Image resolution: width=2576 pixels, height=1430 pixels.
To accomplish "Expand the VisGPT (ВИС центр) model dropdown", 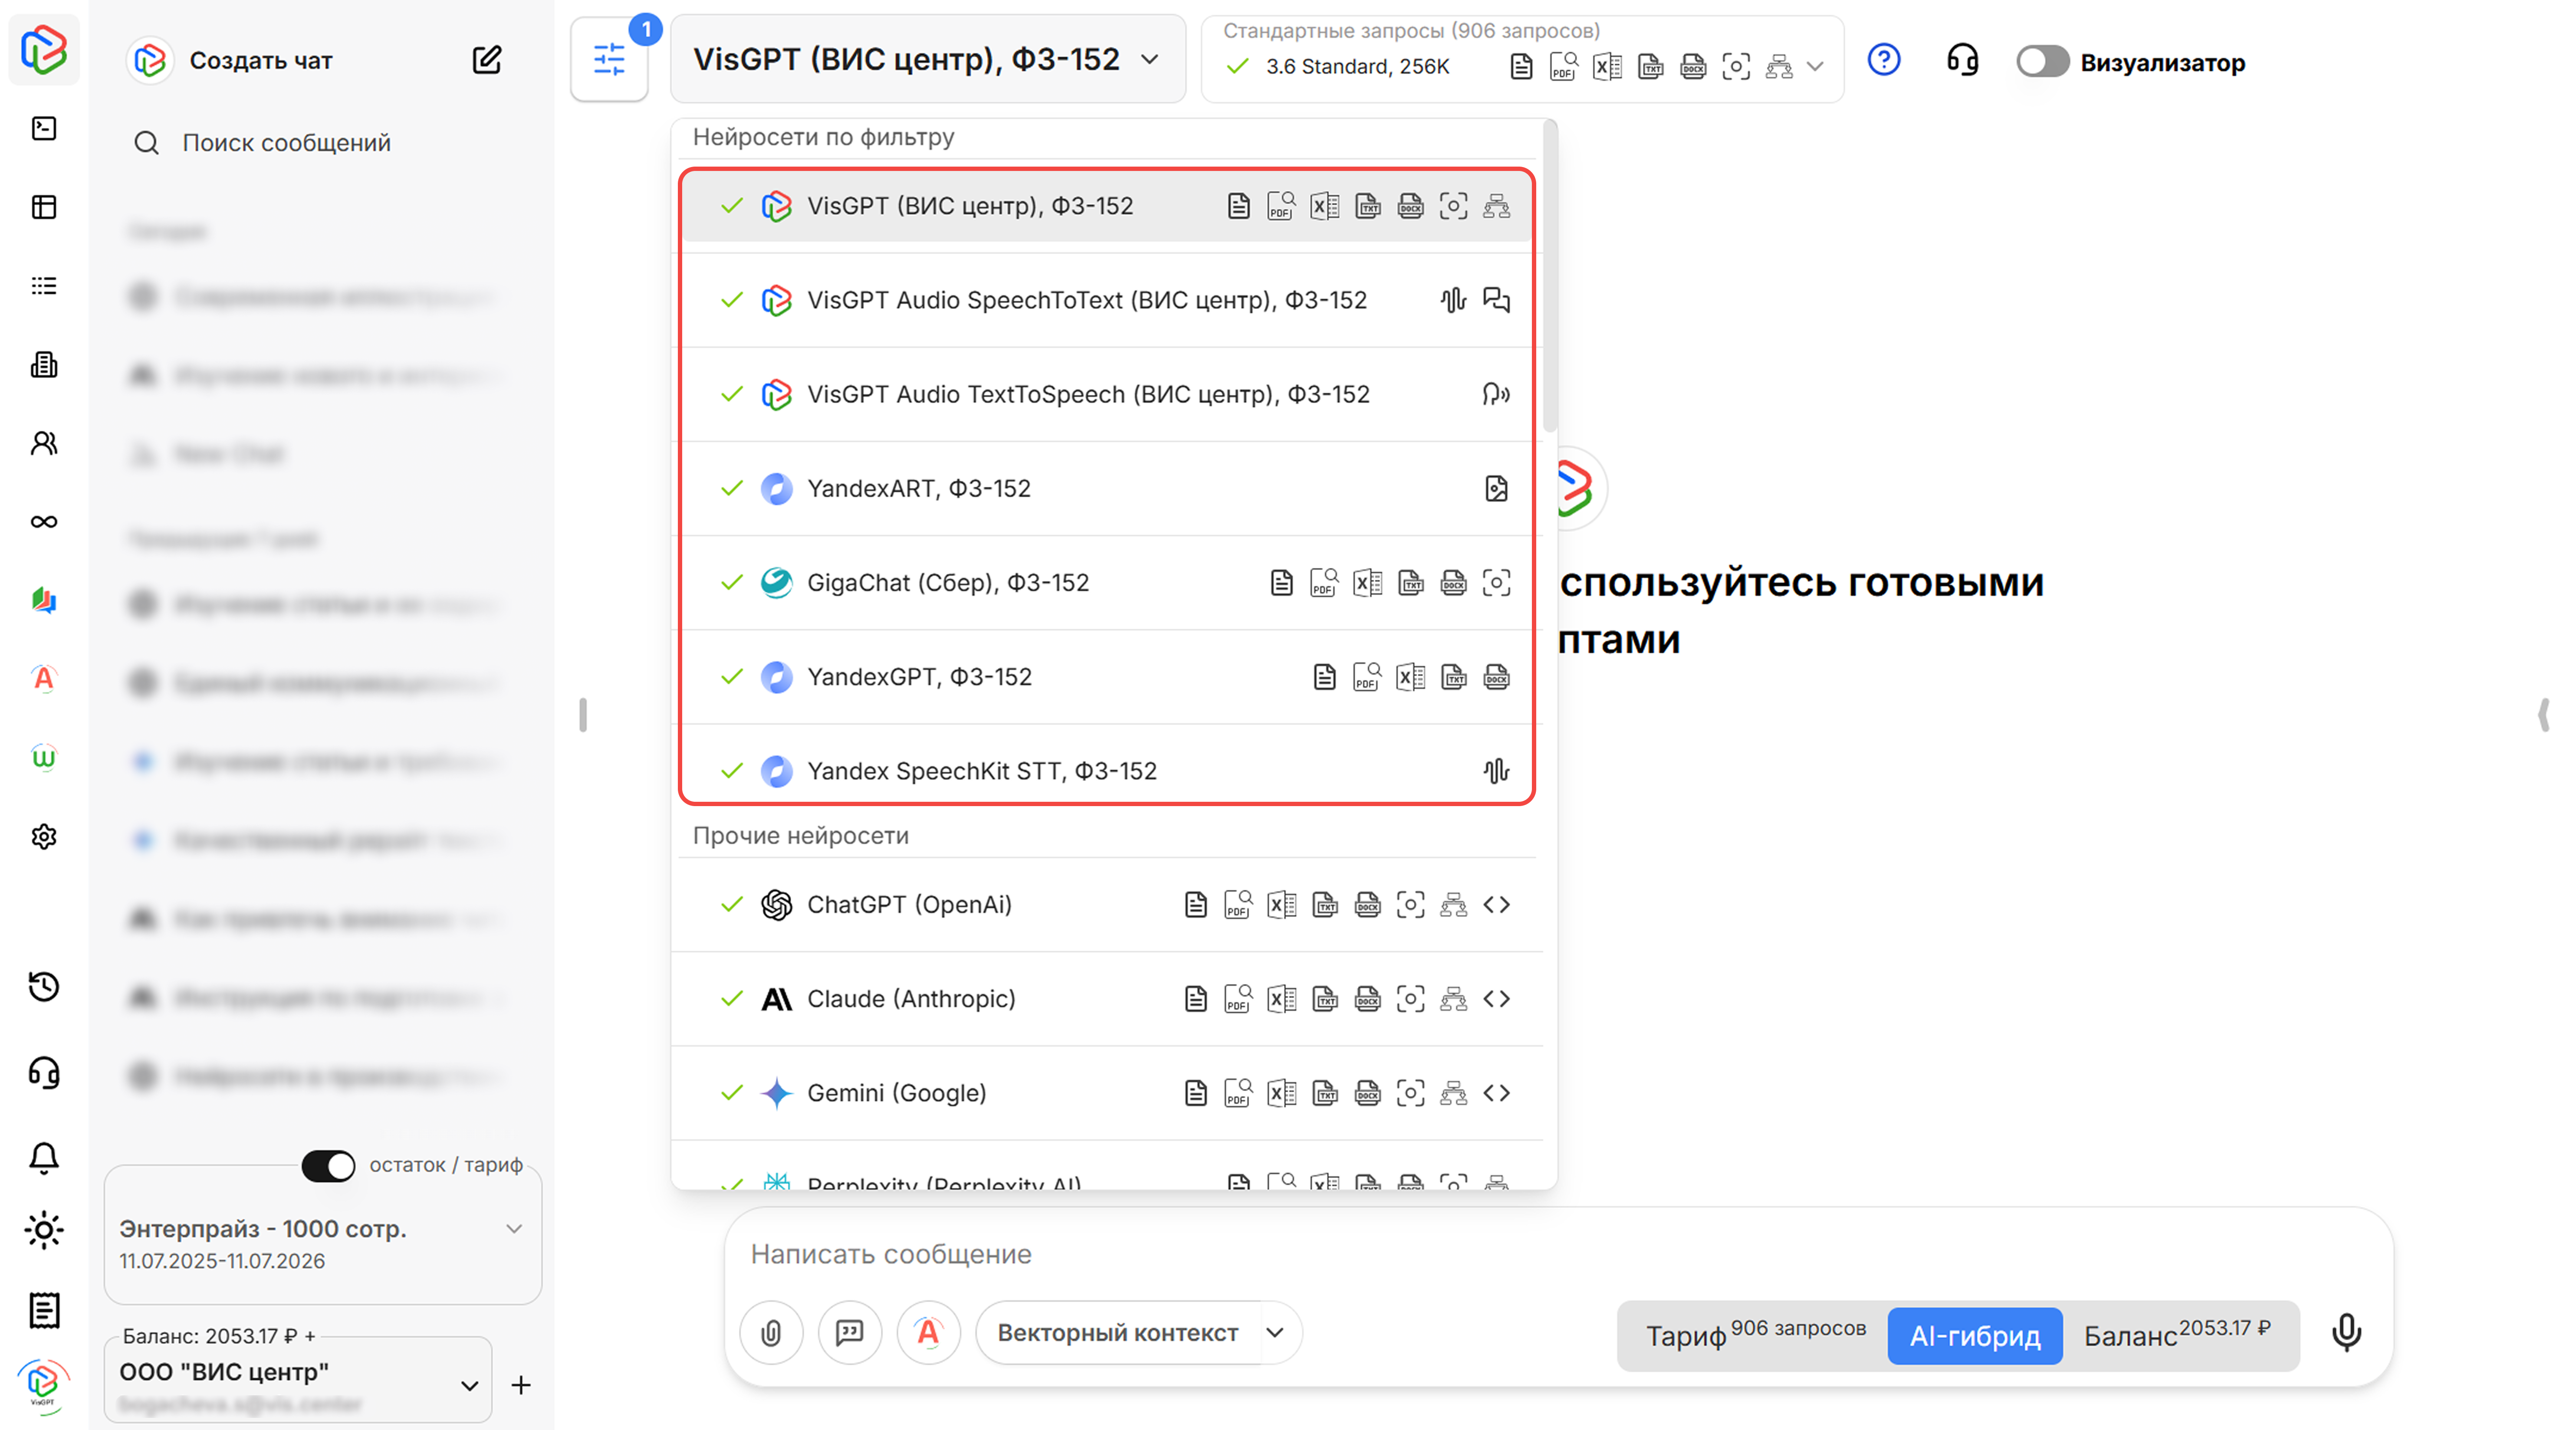I will point(928,59).
